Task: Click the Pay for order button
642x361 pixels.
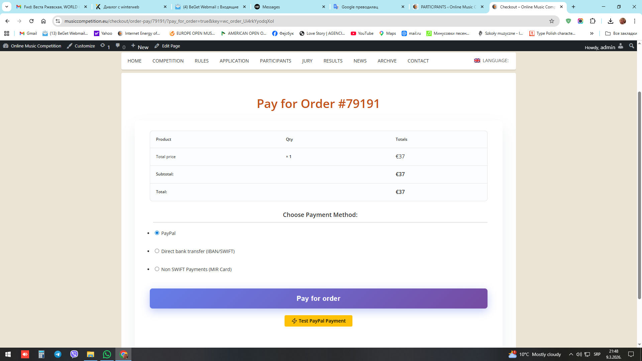Action: 318,298
